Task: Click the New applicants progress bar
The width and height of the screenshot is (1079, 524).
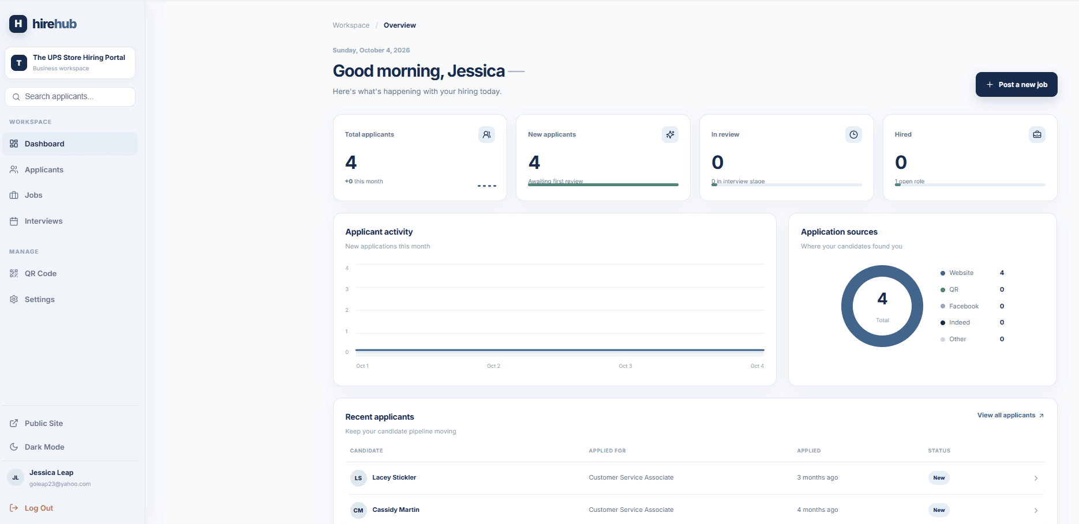Action: pos(603,184)
